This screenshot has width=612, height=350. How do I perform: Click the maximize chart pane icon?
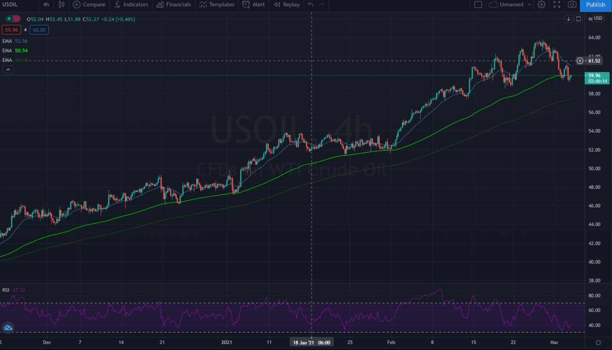578,19
